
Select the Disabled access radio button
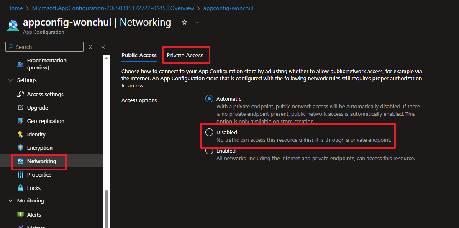tap(209, 132)
